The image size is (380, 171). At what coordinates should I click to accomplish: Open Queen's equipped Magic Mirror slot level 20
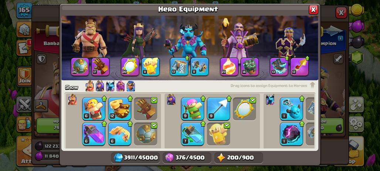coord(130,67)
